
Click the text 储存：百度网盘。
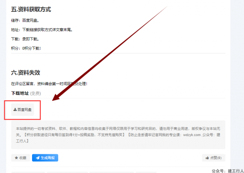[25, 20]
